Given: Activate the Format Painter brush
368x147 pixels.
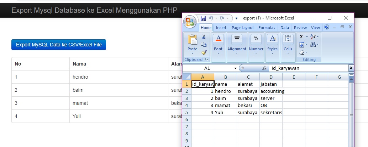Looking at the screenshot, I should click(x=204, y=52).
